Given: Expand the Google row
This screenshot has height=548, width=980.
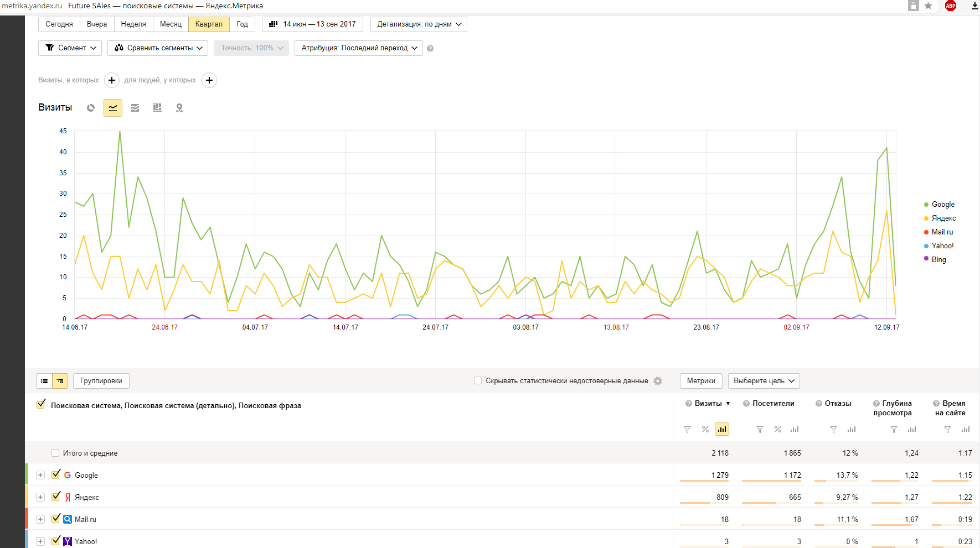Looking at the screenshot, I should [40, 475].
